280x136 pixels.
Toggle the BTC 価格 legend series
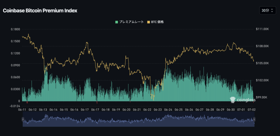[x=155, y=22]
